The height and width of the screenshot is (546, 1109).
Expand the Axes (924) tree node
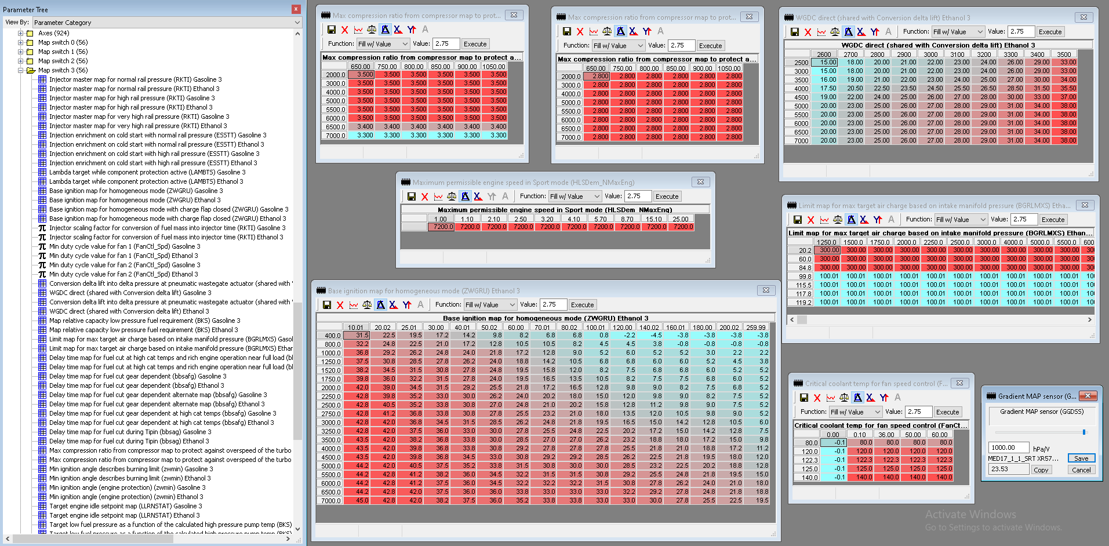click(x=21, y=33)
